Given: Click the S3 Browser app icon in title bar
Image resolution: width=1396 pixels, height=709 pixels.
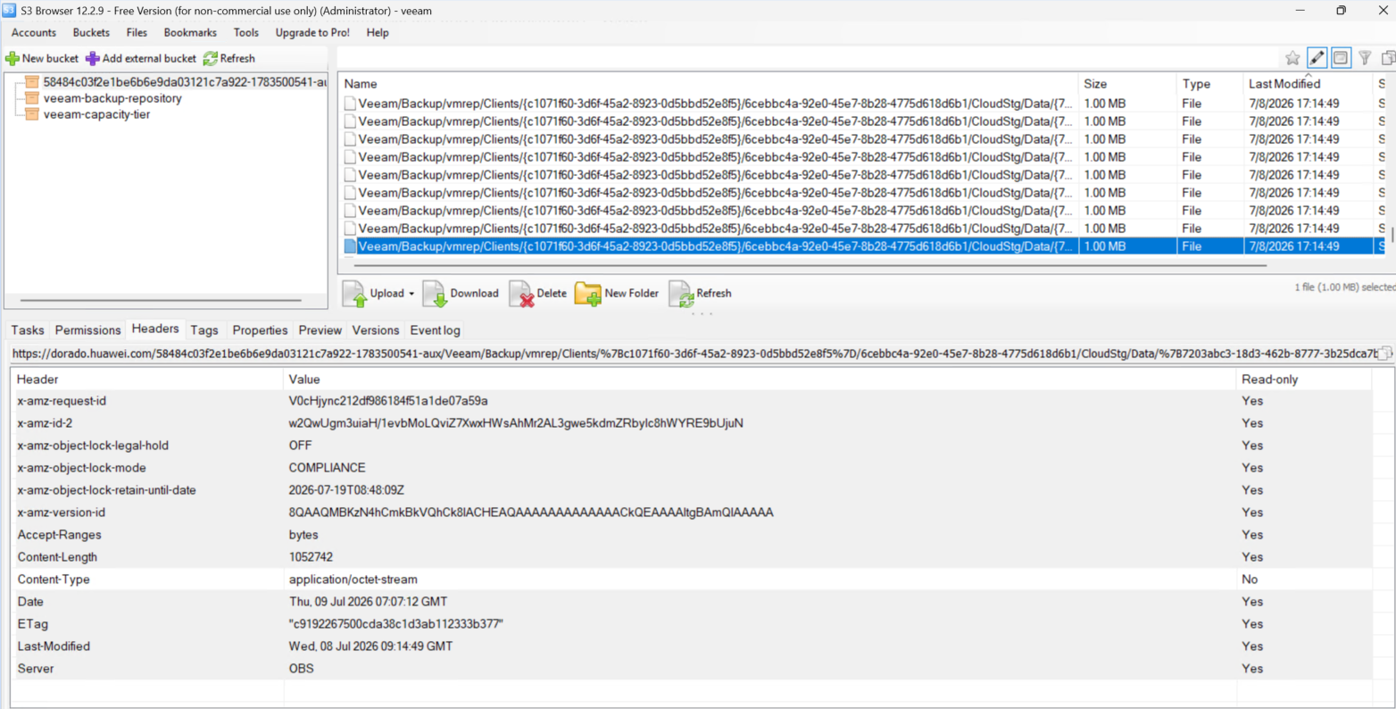Looking at the screenshot, I should pyautogui.click(x=9, y=11).
